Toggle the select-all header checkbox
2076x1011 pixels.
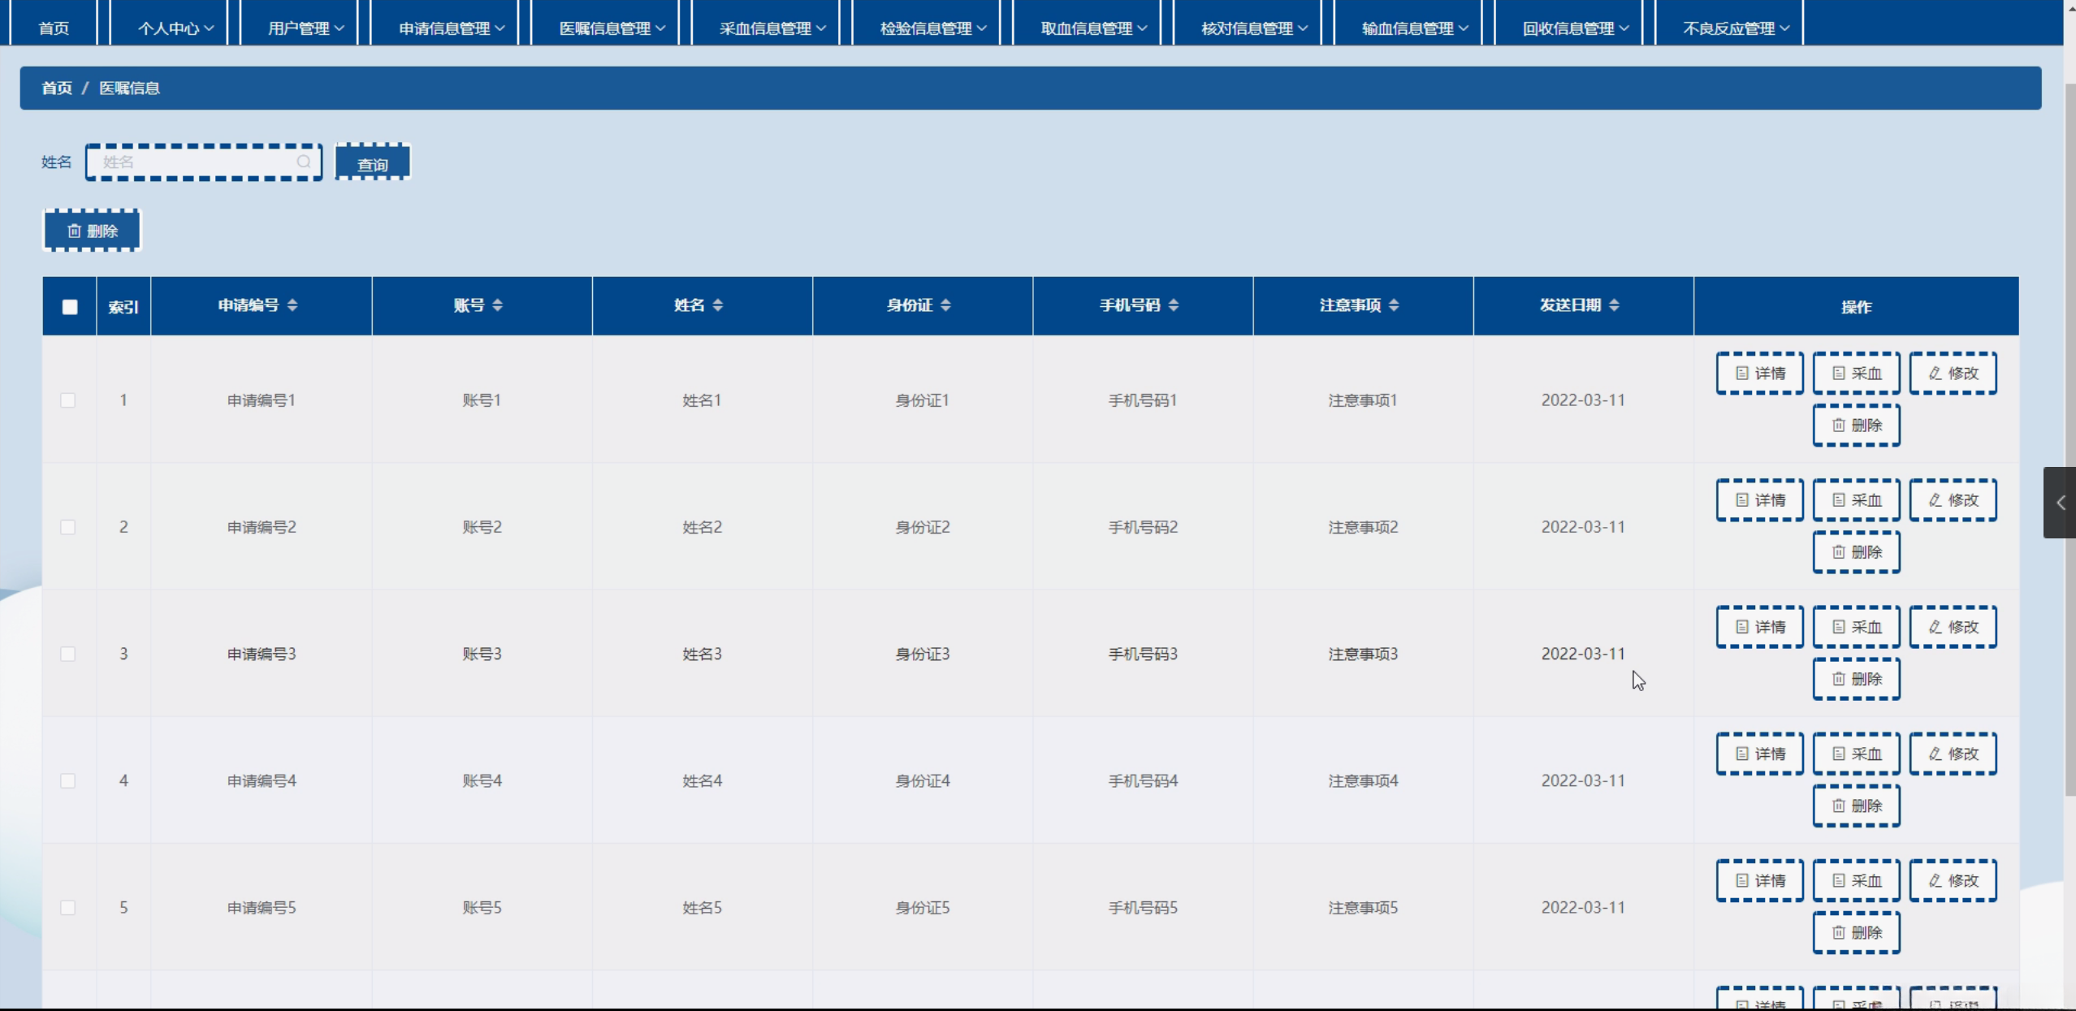tap(70, 307)
